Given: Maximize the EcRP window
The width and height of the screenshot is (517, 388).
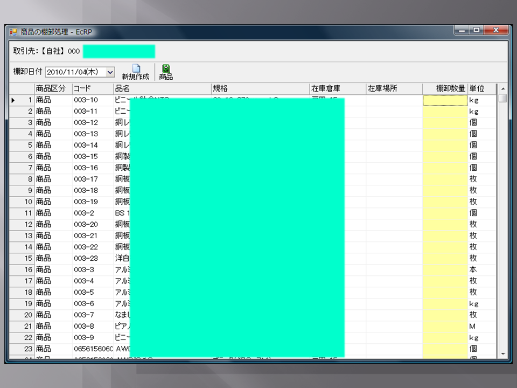Looking at the screenshot, I should click(477, 31).
